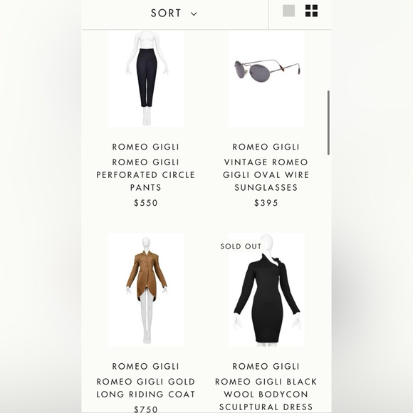413x413 pixels.
Task: Click Romeo Gigli brand label above pants
Action: click(x=146, y=147)
